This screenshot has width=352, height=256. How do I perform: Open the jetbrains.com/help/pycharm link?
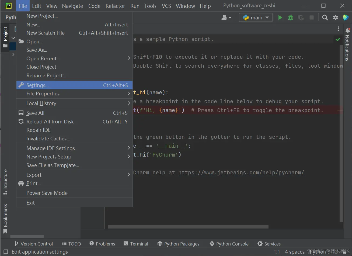pos(241,172)
